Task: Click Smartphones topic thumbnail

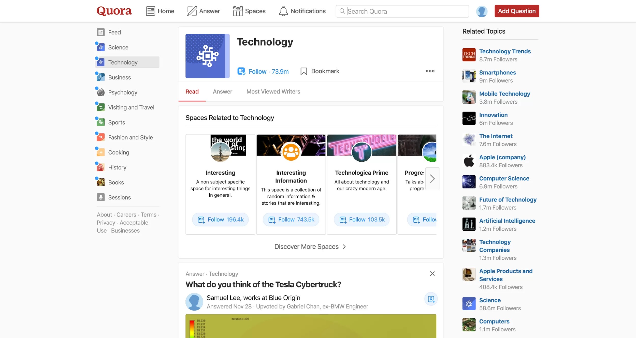Action: pyautogui.click(x=469, y=76)
